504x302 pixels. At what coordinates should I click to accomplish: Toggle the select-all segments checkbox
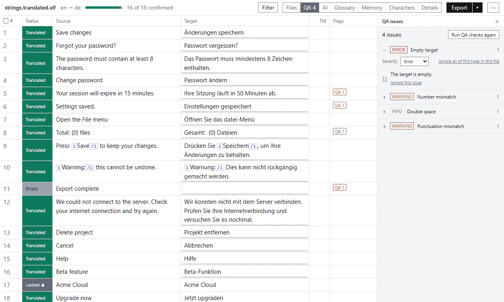pos(6,21)
